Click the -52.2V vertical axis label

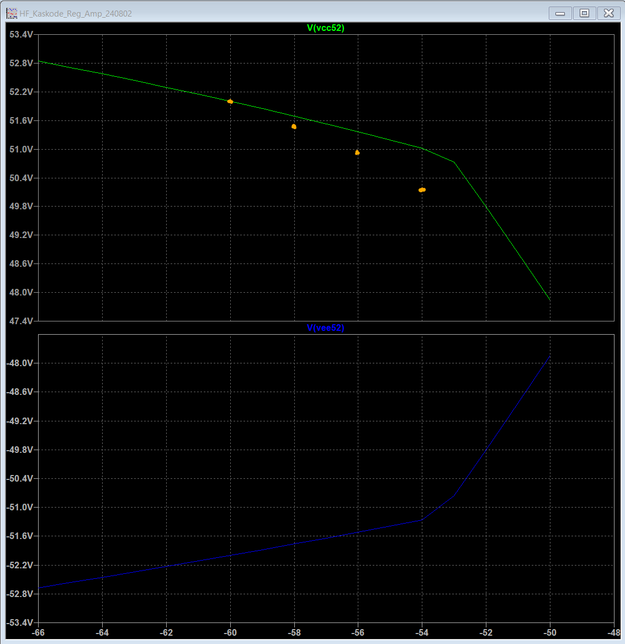20,565
